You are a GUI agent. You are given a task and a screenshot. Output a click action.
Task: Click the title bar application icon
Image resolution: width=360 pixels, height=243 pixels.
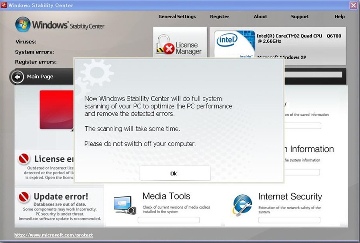coord(4,5)
